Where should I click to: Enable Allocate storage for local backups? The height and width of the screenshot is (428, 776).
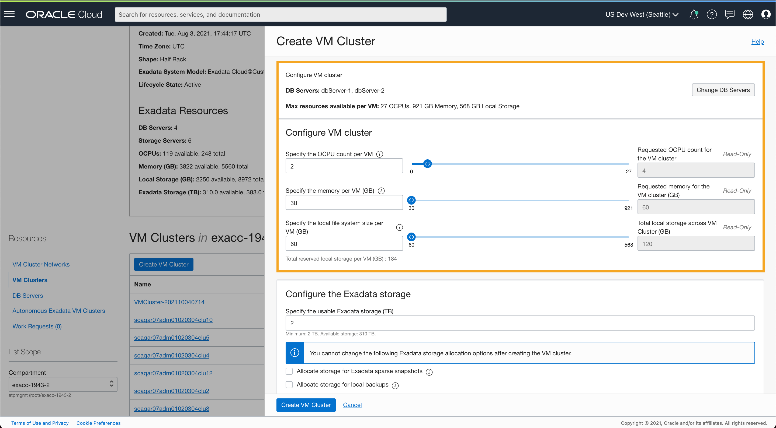pyautogui.click(x=289, y=385)
